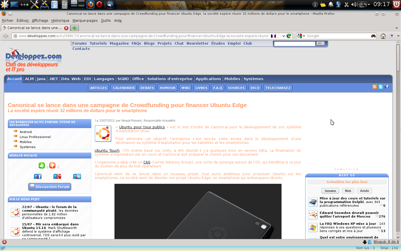401x251 pixels.
Task: Switch to the Thunderbird taskbar entry
Action: 110,4
